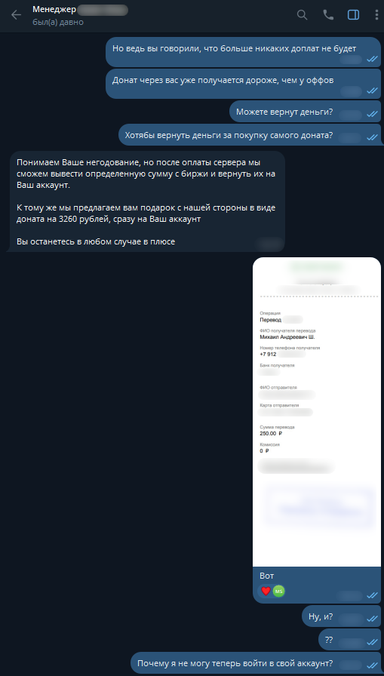The width and height of the screenshot is (384, 676).
Task: Click manager's reply 'Понимаем Ваше негодование'
Action: coord(146,201)
